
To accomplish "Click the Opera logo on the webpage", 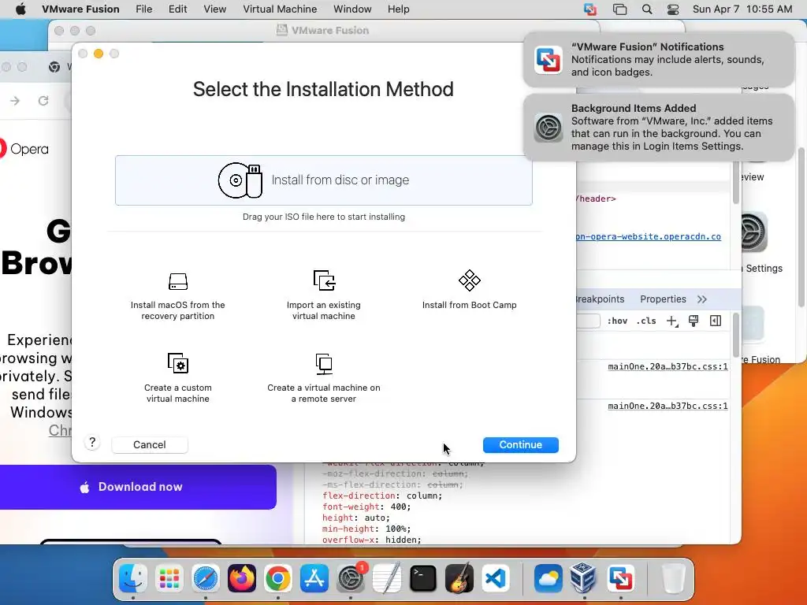I will point(24,149).
